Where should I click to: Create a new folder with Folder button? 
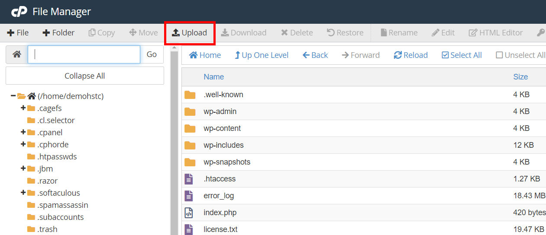tap(58, 33)
